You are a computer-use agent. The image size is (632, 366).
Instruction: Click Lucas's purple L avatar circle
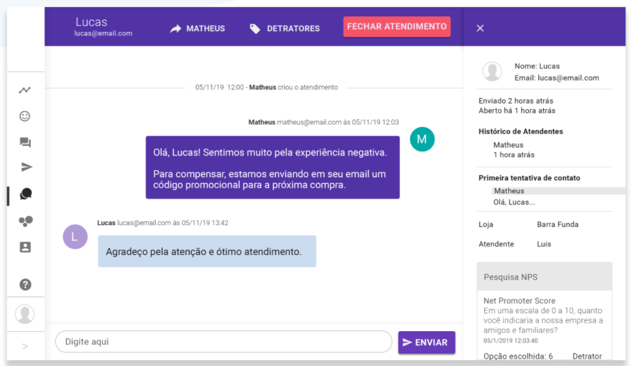pos(75,237)
